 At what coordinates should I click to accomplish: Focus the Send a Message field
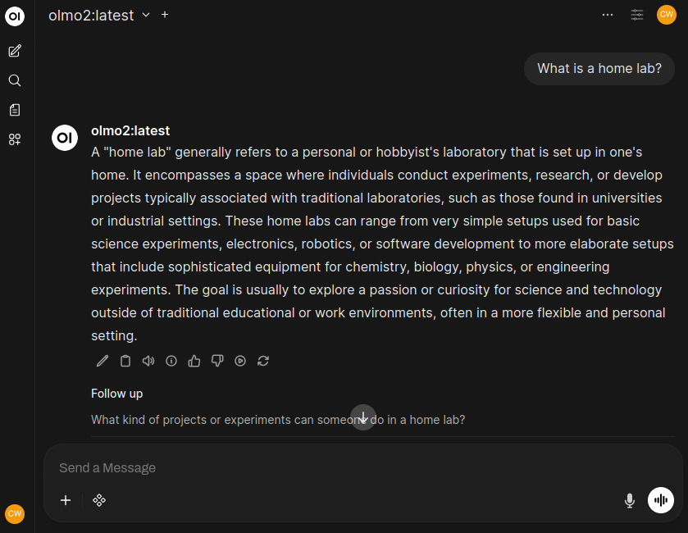(x=328, y=467)
